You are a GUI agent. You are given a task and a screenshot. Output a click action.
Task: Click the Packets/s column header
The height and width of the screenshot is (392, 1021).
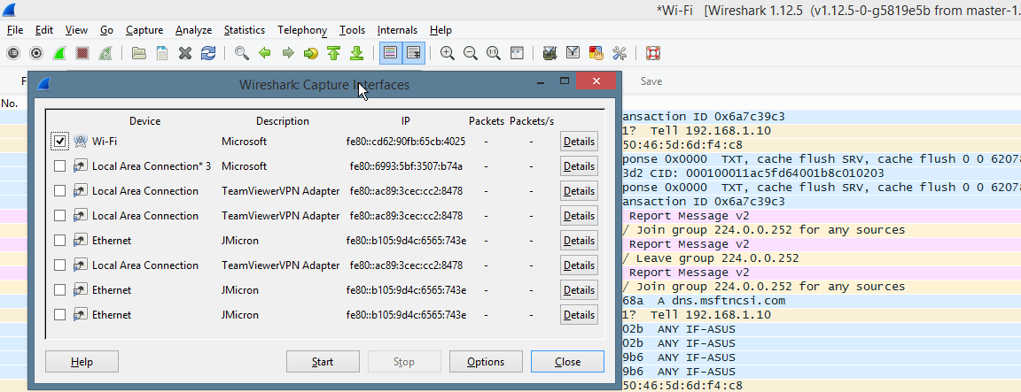pyautogui.click(x=532, y=121)
